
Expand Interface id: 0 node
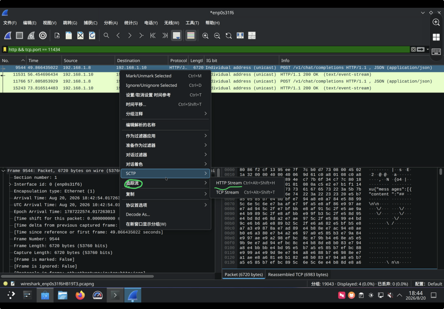[10, 184]
